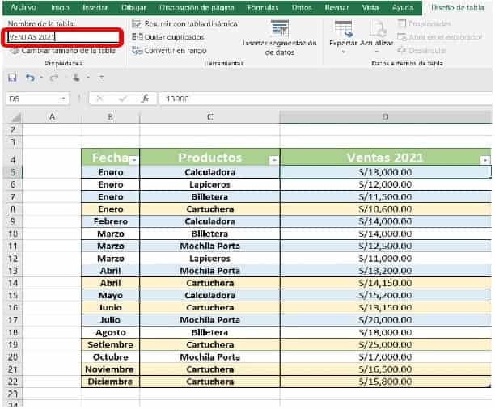Click the Undo arrow icon
This screenshot has width=495, height=409.
click(30, 78)
